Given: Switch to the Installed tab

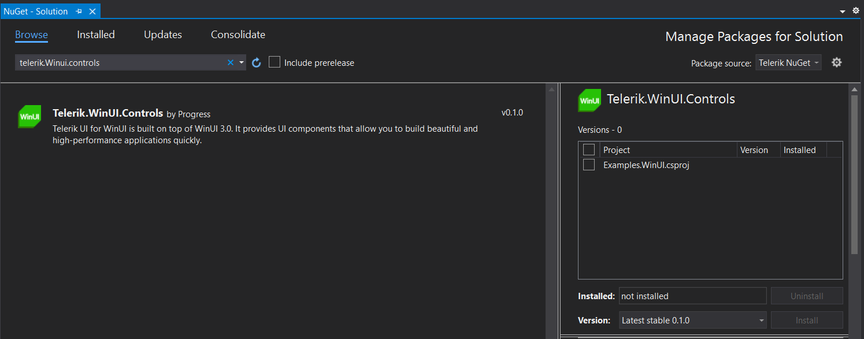Looking at the screenshot, I should tap(95, 35).
